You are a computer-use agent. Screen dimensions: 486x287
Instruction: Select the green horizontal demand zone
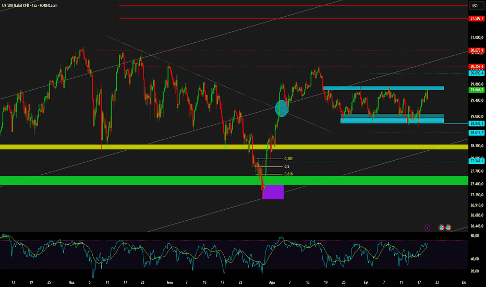tap(234, 181)
